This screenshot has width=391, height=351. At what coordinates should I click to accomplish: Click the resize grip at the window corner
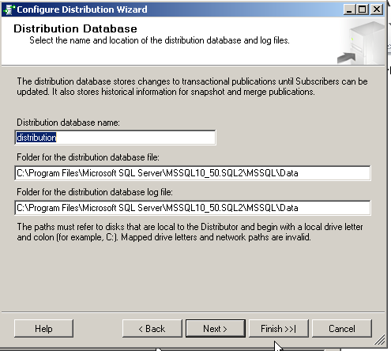tap(379, 340)
